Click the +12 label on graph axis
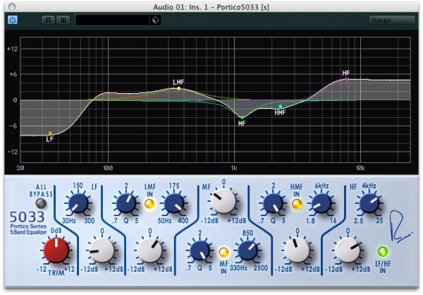The width and height of the screenshot is (423, 295). click(13, 49)
